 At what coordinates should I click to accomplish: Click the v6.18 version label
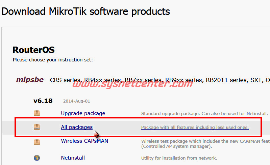43,101
